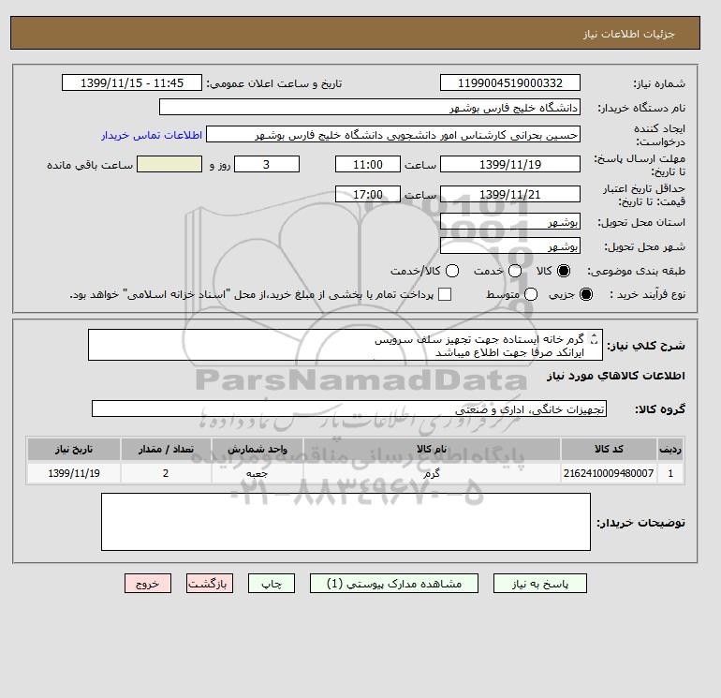The height and width of the screenshot is (698, 721).
Task: Click the quantity cell showing 2
Action: click(166, 473)
